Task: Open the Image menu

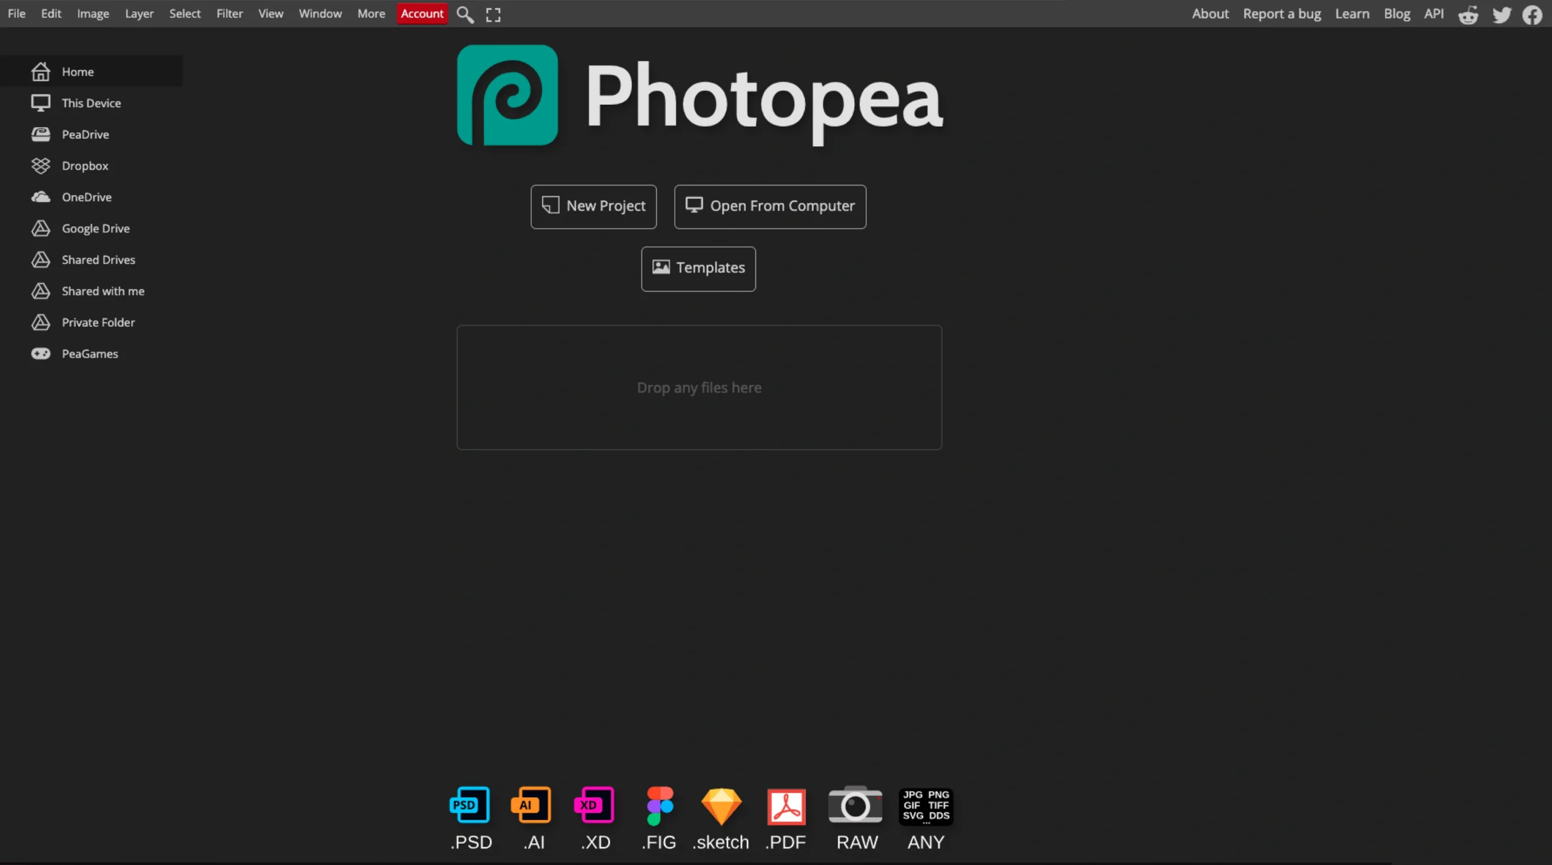Action: point(93,13)
